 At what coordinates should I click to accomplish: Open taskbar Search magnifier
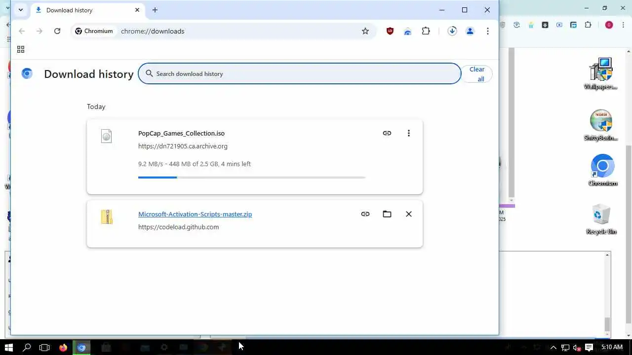pos(27,347)
